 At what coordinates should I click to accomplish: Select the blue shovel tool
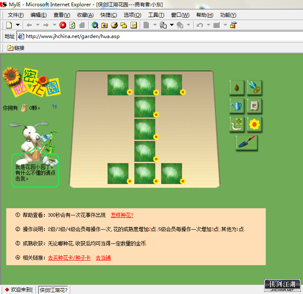247,143
